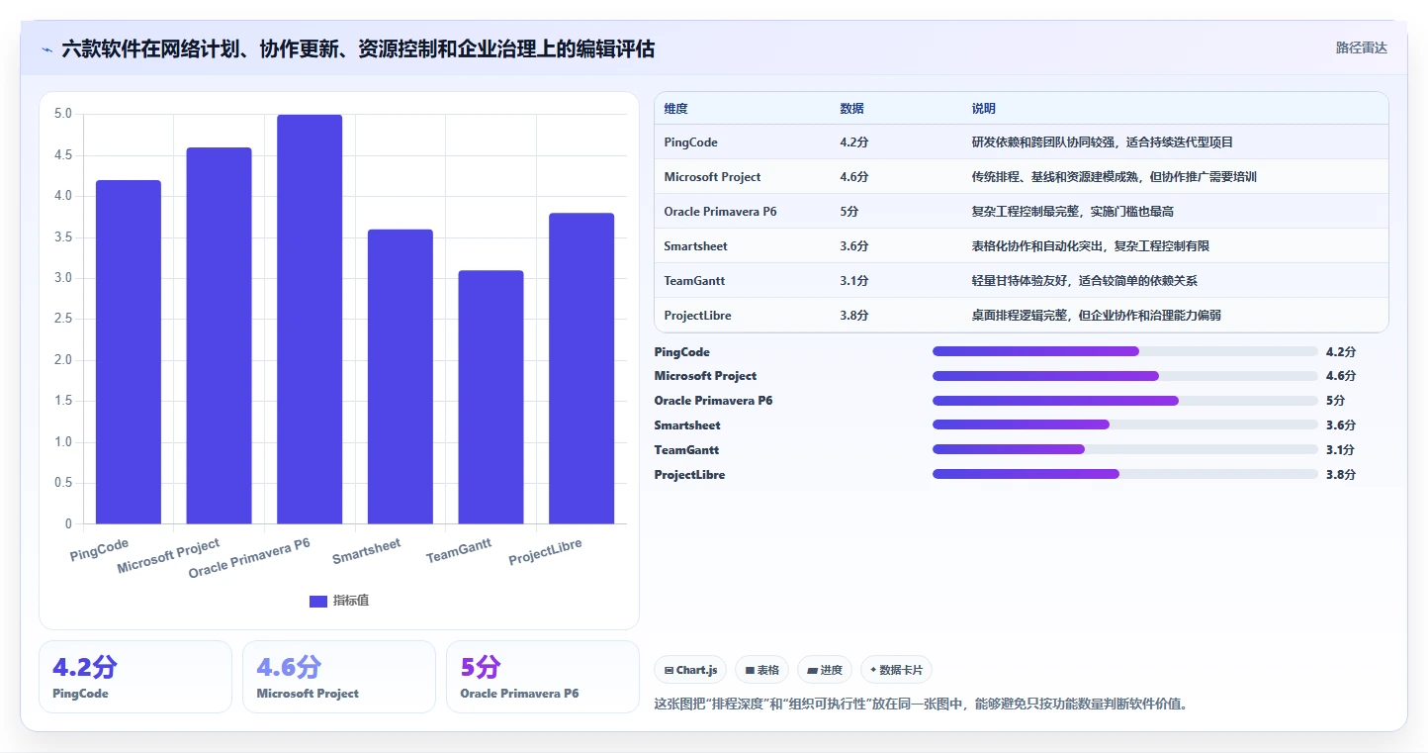Image resolution: width=1428 pixels, height=753 pixels.
Task: Click the PingCode progress bar
Action: click(x=1125, y=351)
